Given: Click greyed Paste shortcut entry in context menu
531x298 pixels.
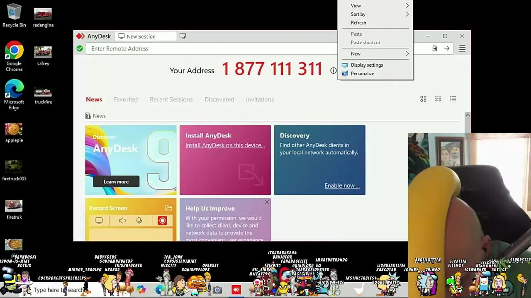Looking at the screenshot, I should coord(375,43).
